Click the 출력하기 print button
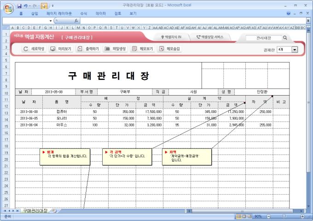 [x=88, y=49]
